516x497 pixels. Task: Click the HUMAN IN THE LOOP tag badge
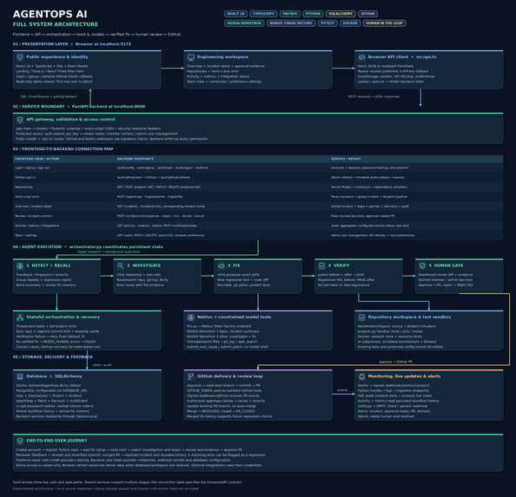[384, 23]
